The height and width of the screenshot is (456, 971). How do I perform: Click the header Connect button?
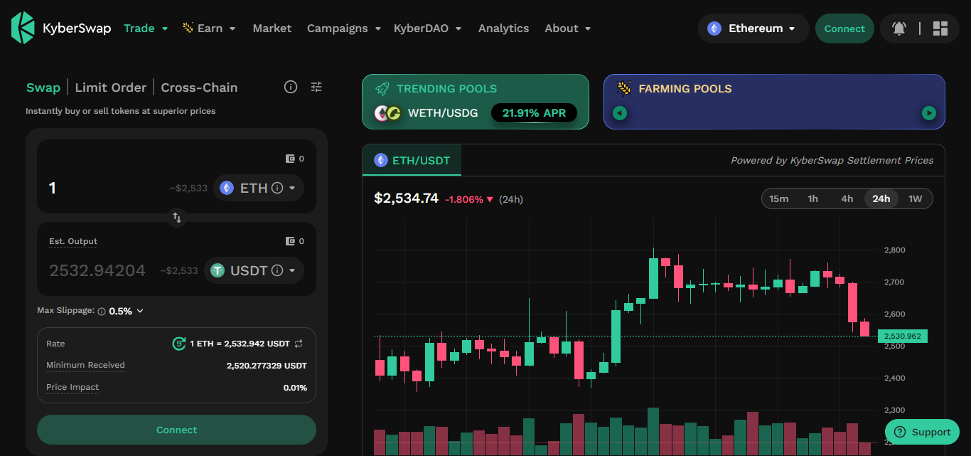[x=844, y=28]
